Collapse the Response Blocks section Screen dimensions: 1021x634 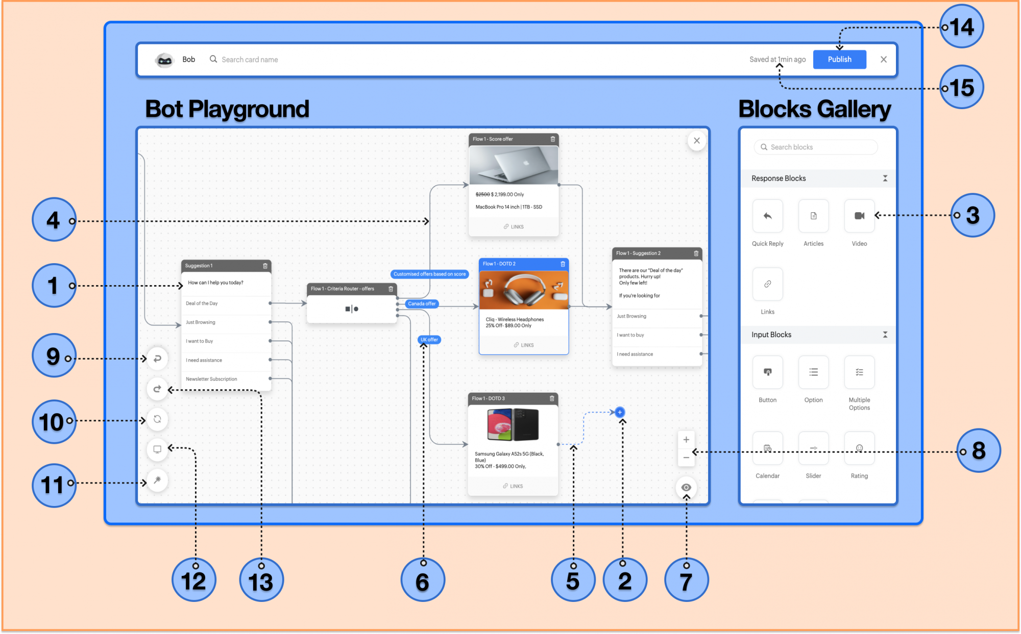[x=885, y=179]
